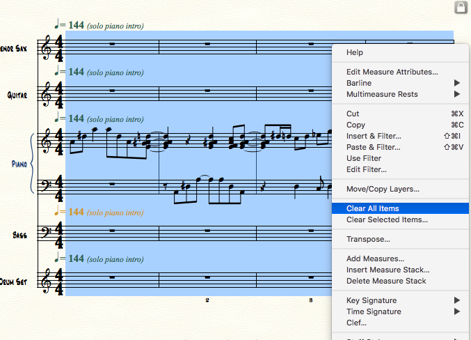
Task: Click the Guitar staff 4/4 time signature
Action: (58, 94)
